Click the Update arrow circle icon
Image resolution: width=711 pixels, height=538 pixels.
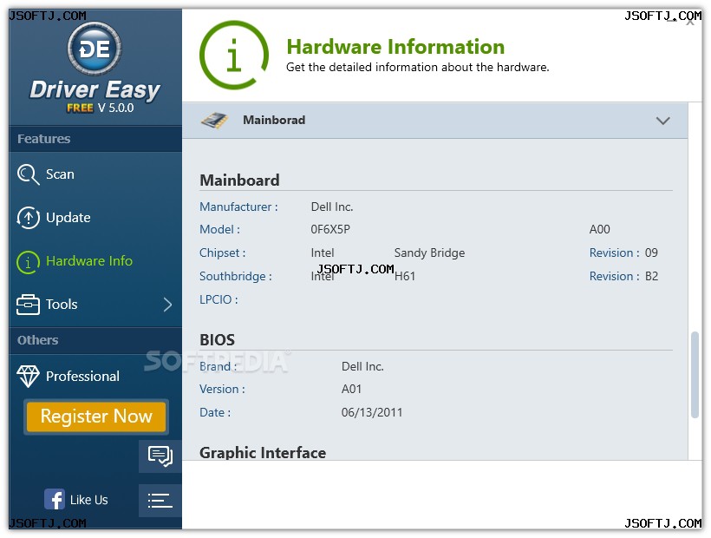coord(28,218)
